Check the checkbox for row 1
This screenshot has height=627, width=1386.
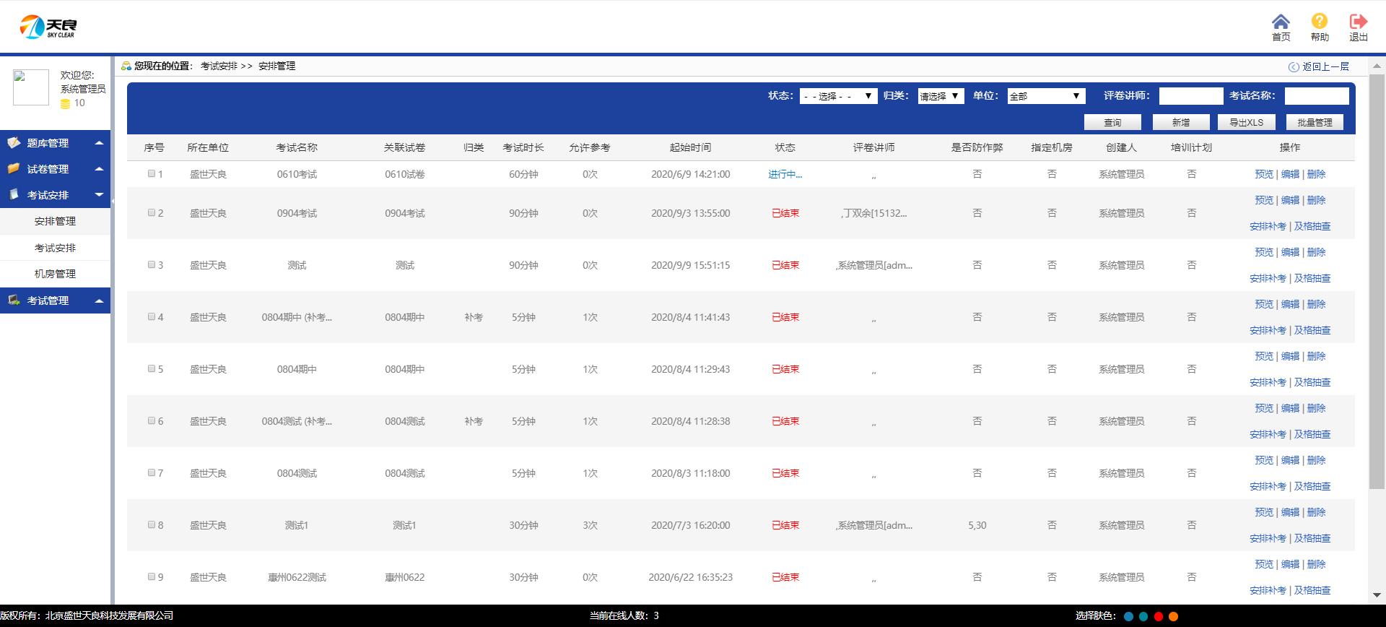(x=152, y=173)
